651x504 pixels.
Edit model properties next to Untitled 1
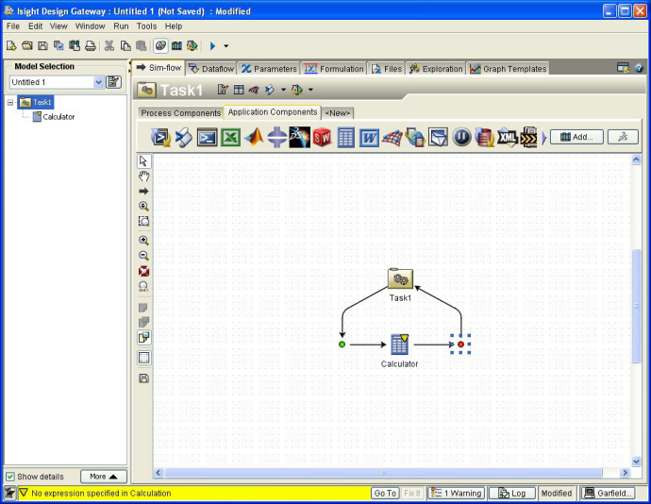point(113,82)
